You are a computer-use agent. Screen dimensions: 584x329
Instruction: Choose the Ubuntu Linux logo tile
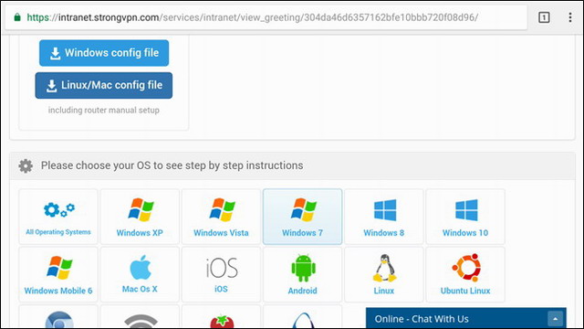pyautogui.click(x=465, y=274)
